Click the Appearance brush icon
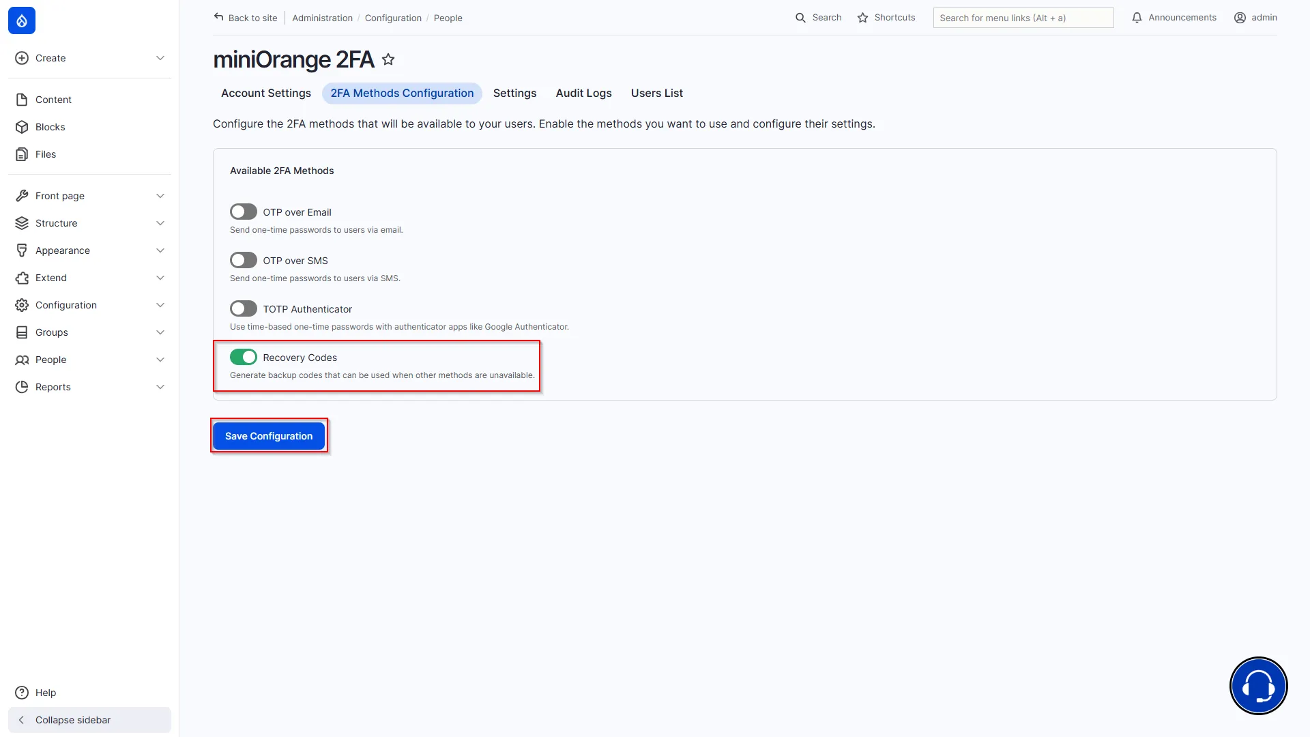1310x737 pixels. (x=22, y=250)
